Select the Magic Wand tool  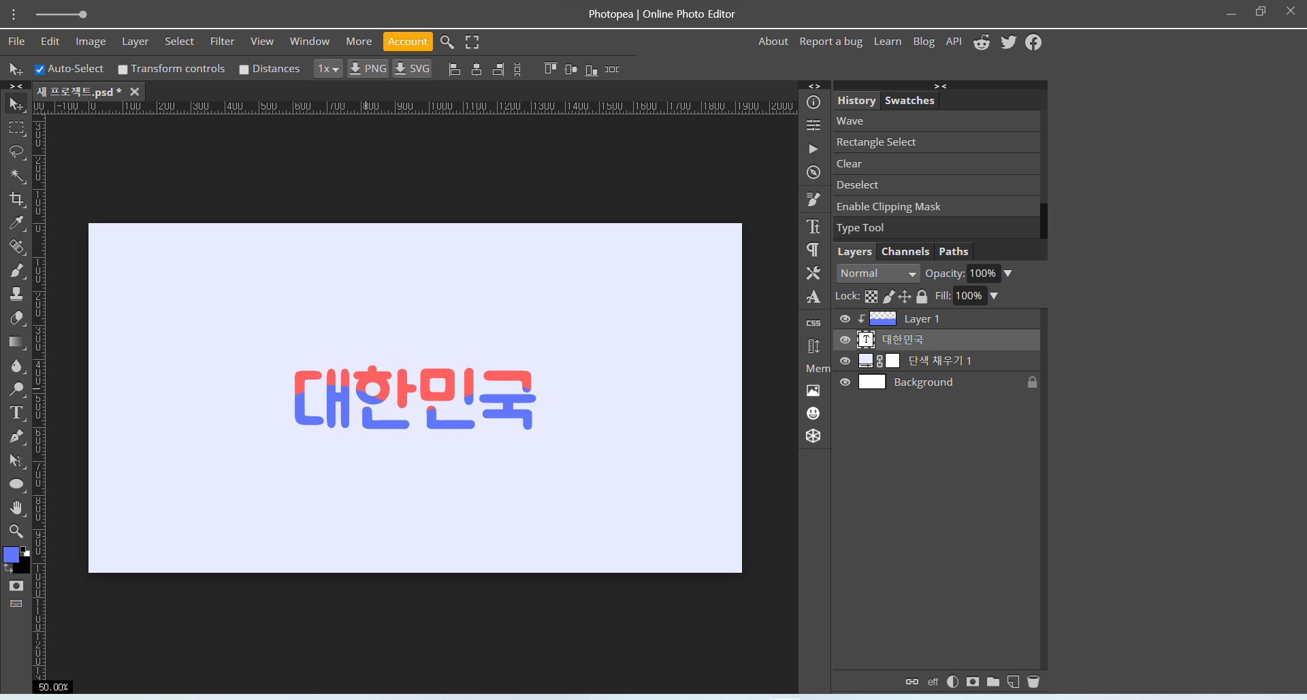[16, 176]
